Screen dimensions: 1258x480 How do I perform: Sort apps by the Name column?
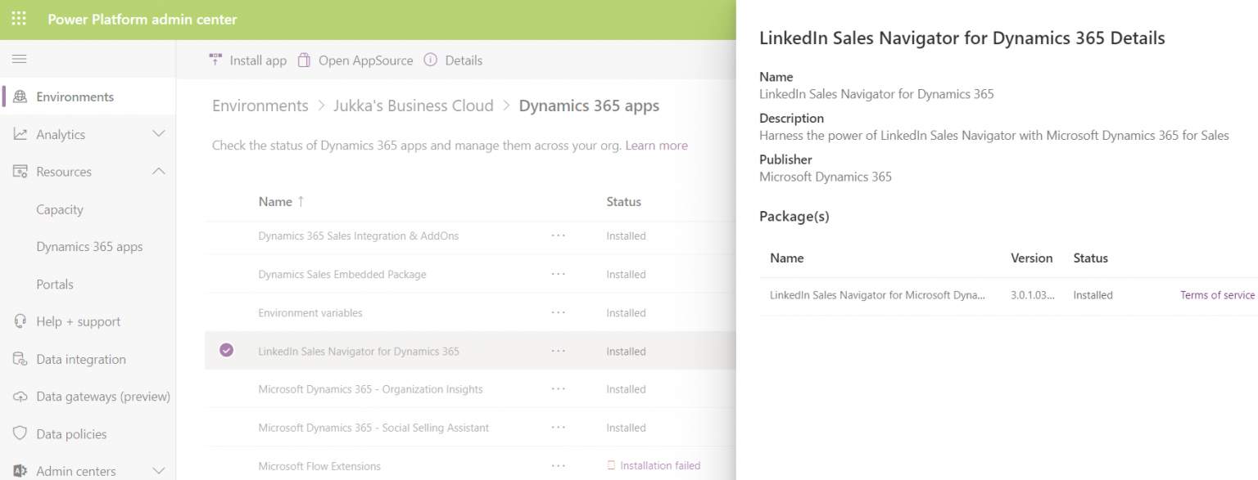(x=282, y=201)
